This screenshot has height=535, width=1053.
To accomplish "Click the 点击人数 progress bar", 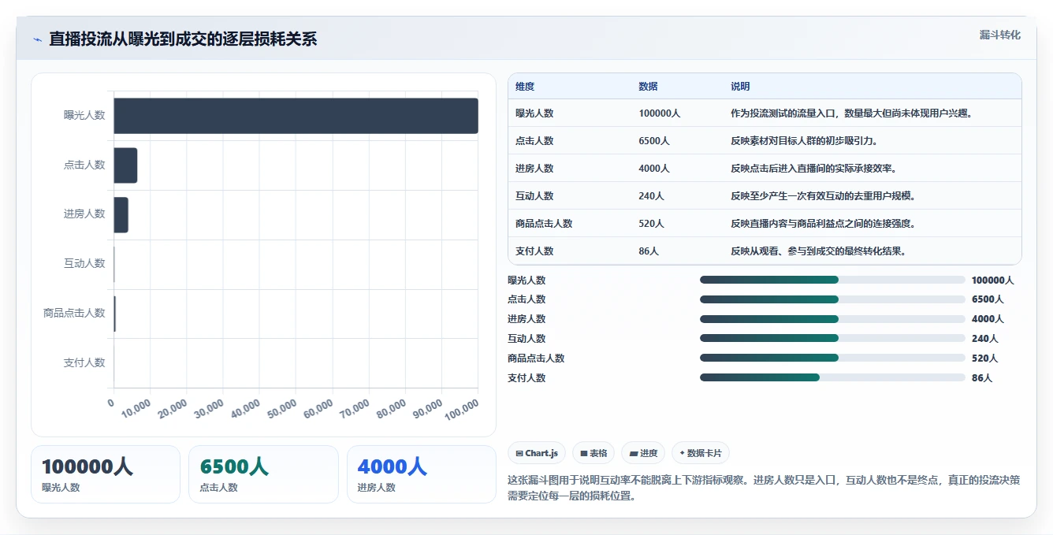I will pyautogui.click(x=832, y=299).
